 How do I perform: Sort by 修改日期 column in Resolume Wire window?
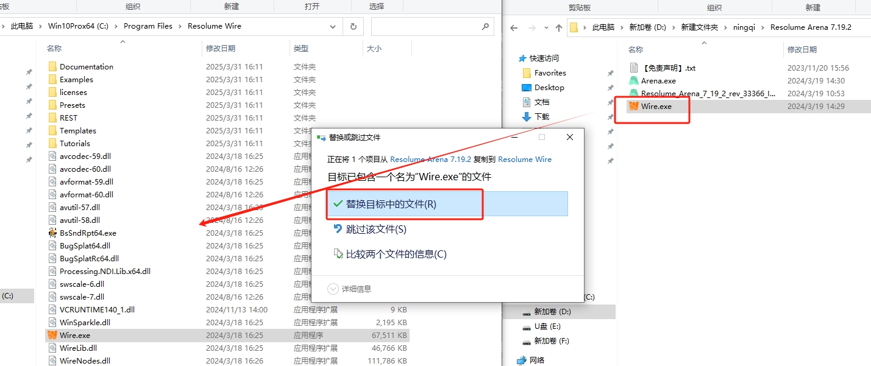[221, 48]
